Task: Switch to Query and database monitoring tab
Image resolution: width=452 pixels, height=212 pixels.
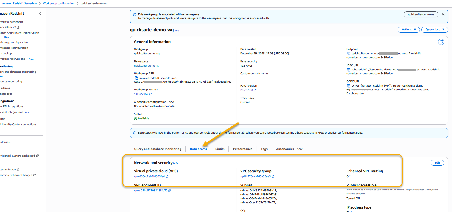Action: [158, 149]
